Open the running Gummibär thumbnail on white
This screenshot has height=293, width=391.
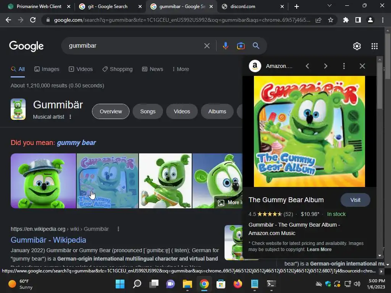coord(165,181)
